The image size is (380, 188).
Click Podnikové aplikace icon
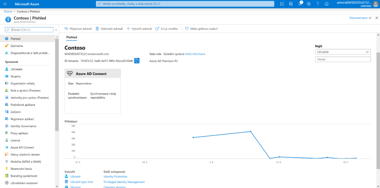[7, 105]
